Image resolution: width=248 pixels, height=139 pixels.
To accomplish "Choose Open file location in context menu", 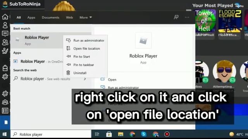I will [x=85, y=48].
